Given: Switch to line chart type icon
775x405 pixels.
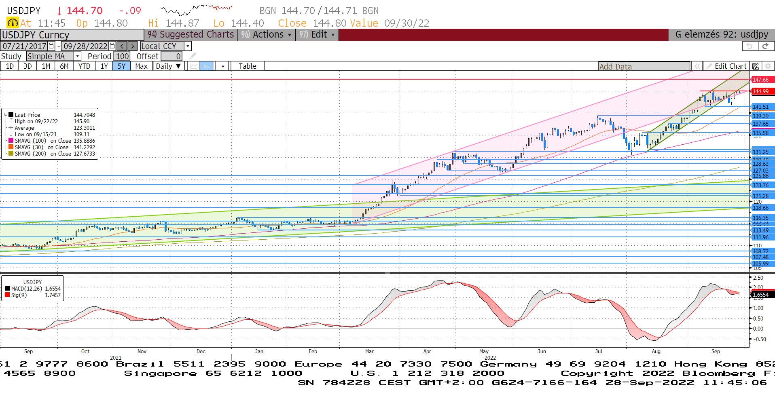Looking at the screenshot, I should coord(194,66).
